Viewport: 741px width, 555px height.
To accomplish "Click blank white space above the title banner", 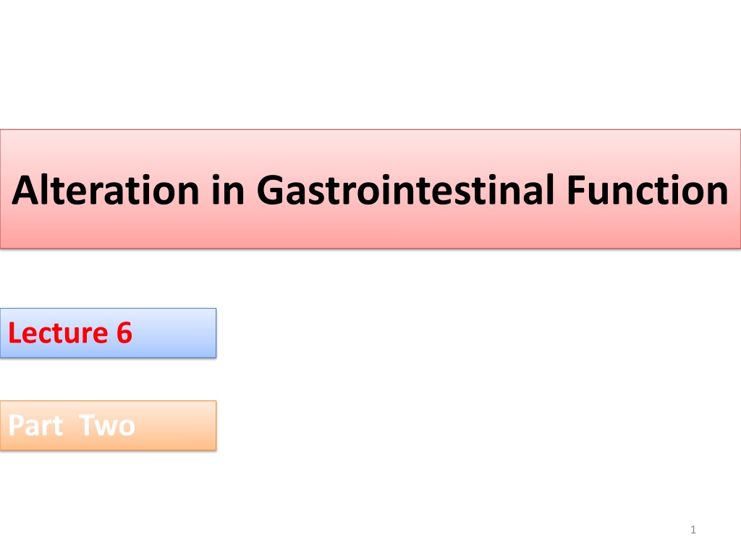I will (x=370, y=64).
